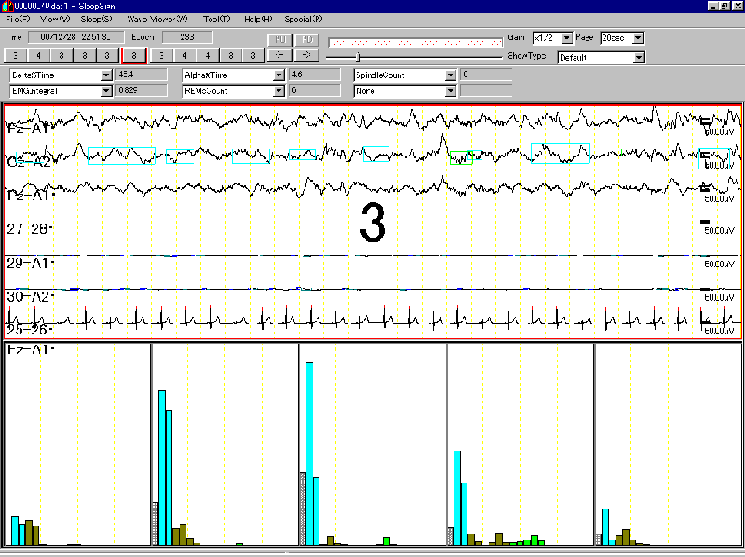Open the Help menu

pos(258,20)
